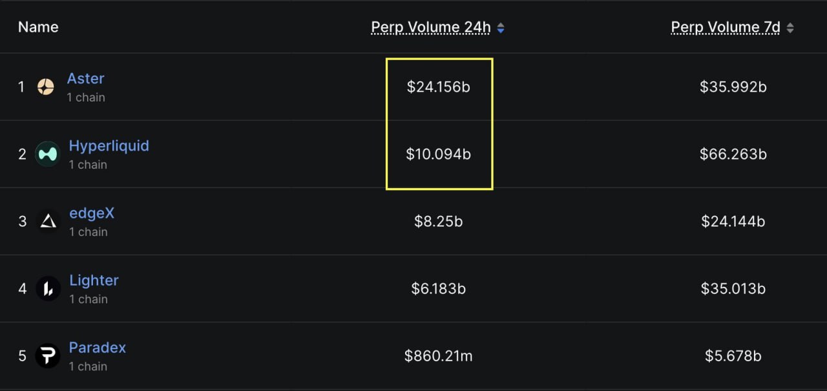Click the Hyperliquid protocol logo icon
Screen dimensions: 827x391
pyautogui.click(x=47, y=154)
